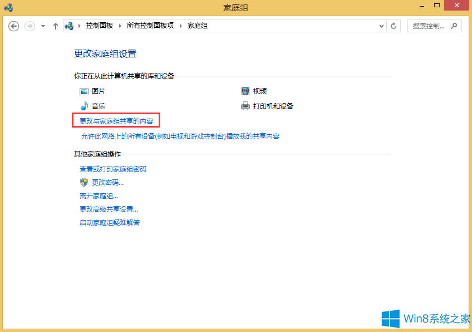点击地址栏中的家庭组图标

(x=69, y=26)
